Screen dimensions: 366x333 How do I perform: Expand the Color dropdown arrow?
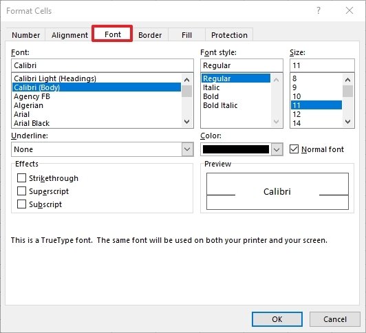(277, 149)
